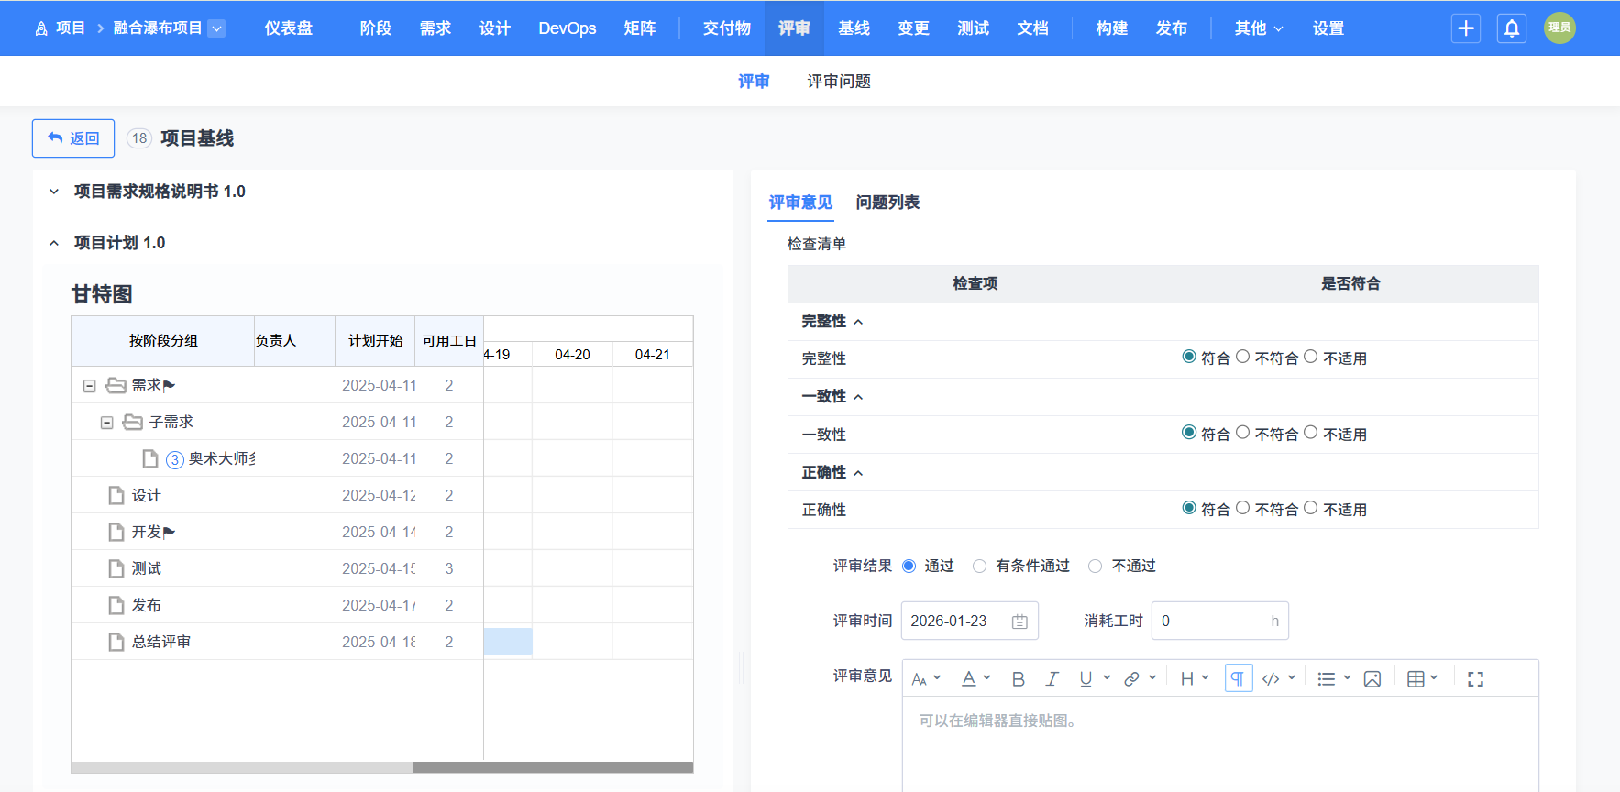Collapse the 需求 tree node in Gantt
The height and width of the screenshot is (792, 1620).
point(90,386)
